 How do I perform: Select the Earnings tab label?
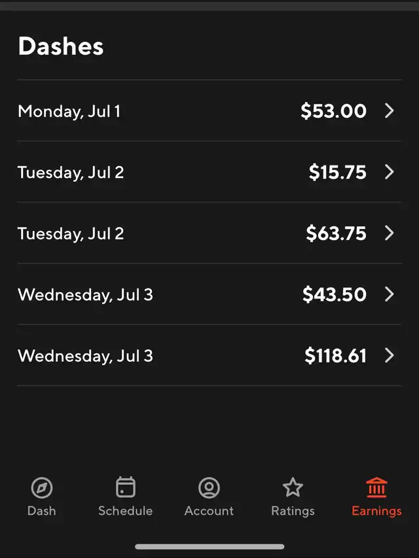(x=376, y=512)
